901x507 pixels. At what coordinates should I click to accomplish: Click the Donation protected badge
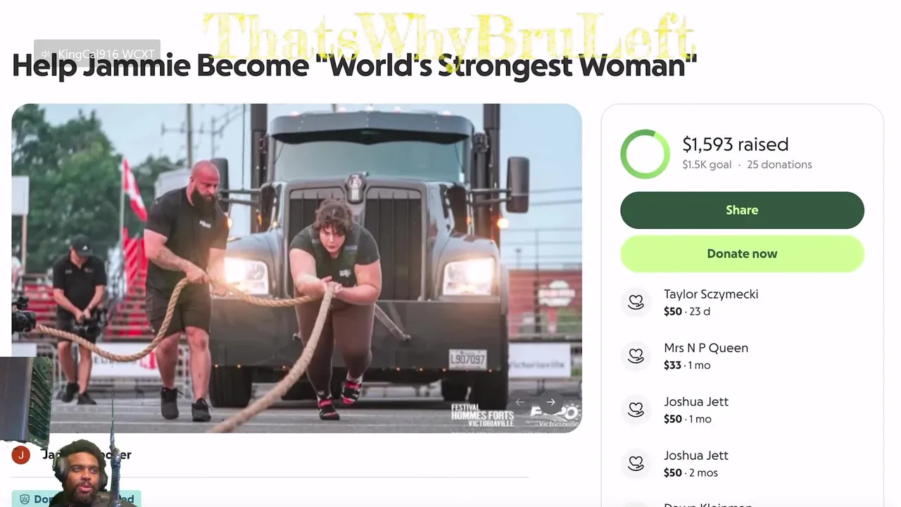76,499
